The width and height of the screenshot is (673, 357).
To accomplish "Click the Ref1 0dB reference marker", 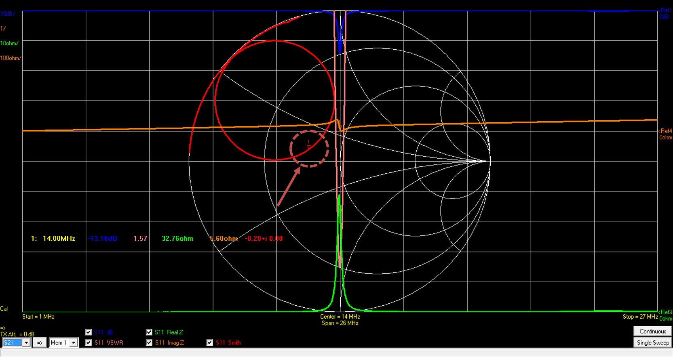I will tap(665, 14).
